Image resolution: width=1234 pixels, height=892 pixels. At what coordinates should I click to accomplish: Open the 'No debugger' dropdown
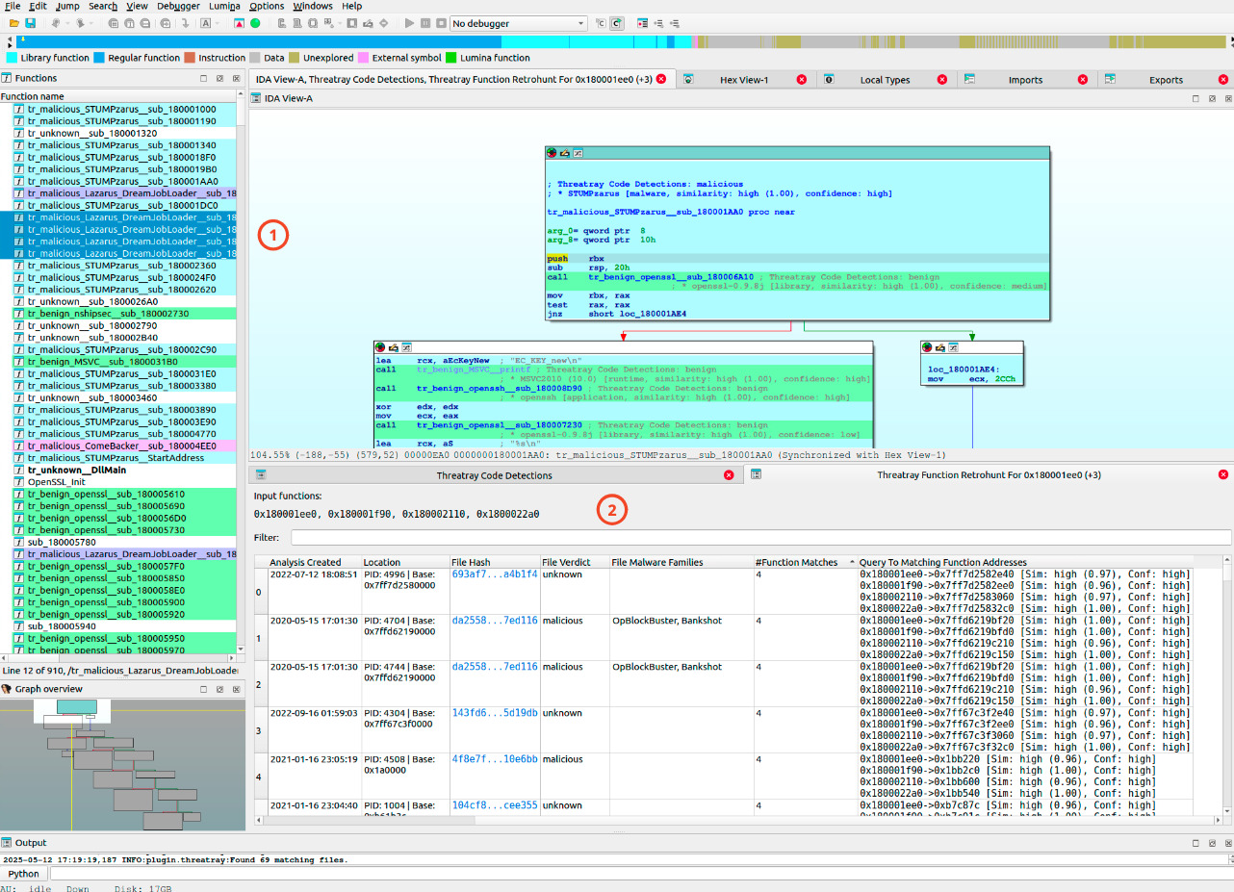518,23
